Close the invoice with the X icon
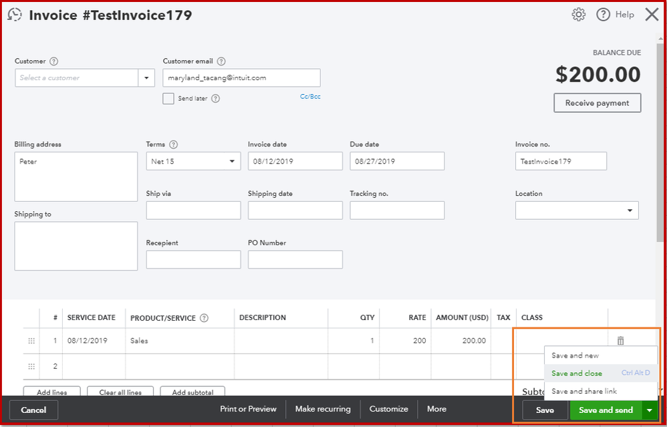This screenshot has height=427, width=667. pos(652,15)
